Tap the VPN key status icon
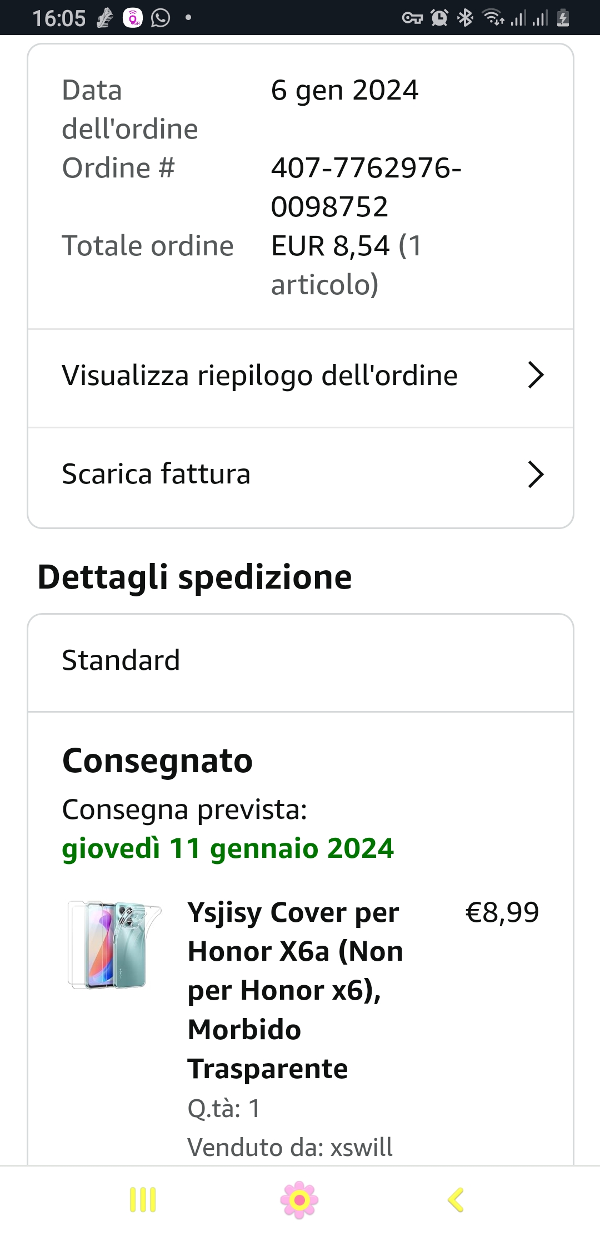 412,18
